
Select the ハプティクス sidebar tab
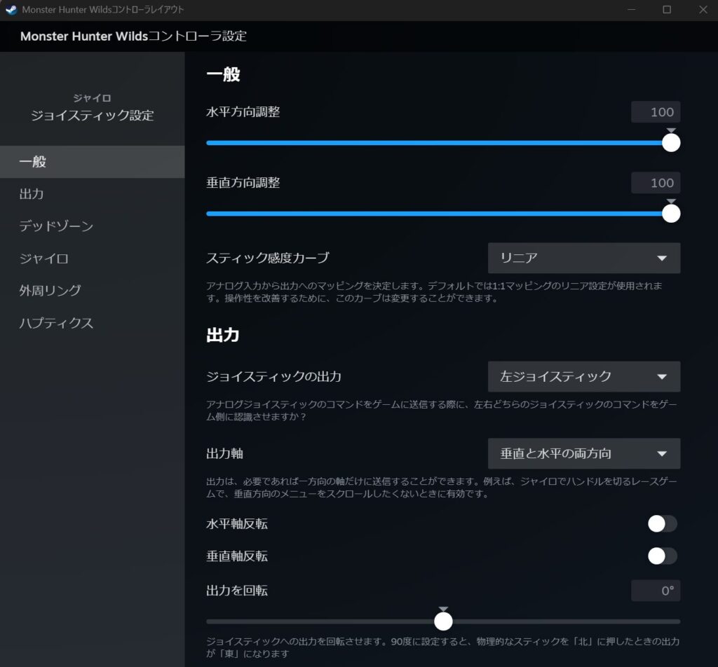tap(92, 323)
